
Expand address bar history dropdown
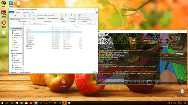point(73,24)
